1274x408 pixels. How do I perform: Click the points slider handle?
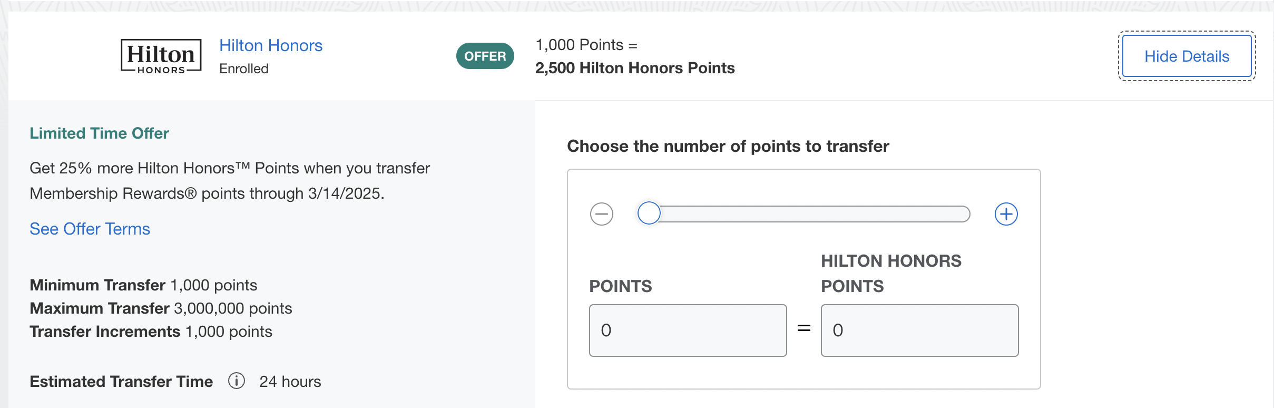tap(649, 213)
